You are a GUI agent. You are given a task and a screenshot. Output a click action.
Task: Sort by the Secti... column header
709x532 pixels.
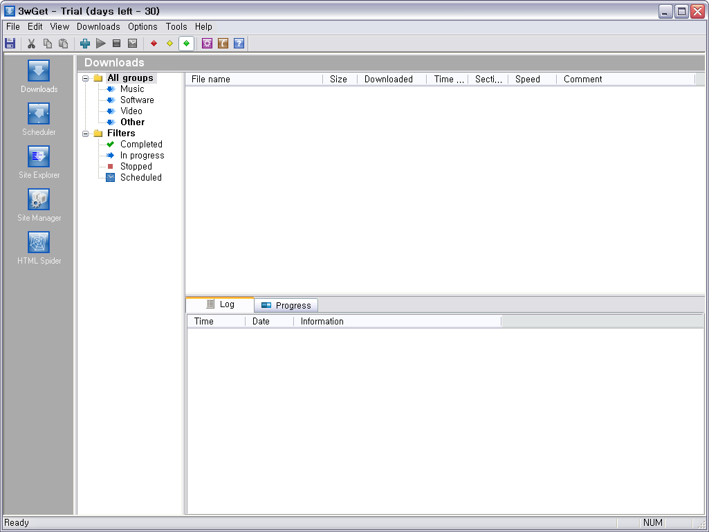488,79
